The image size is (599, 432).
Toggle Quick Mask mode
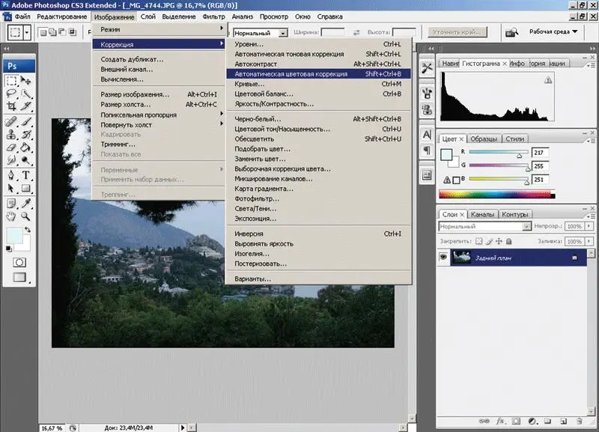pyautogui.click(x=19, y=262)
